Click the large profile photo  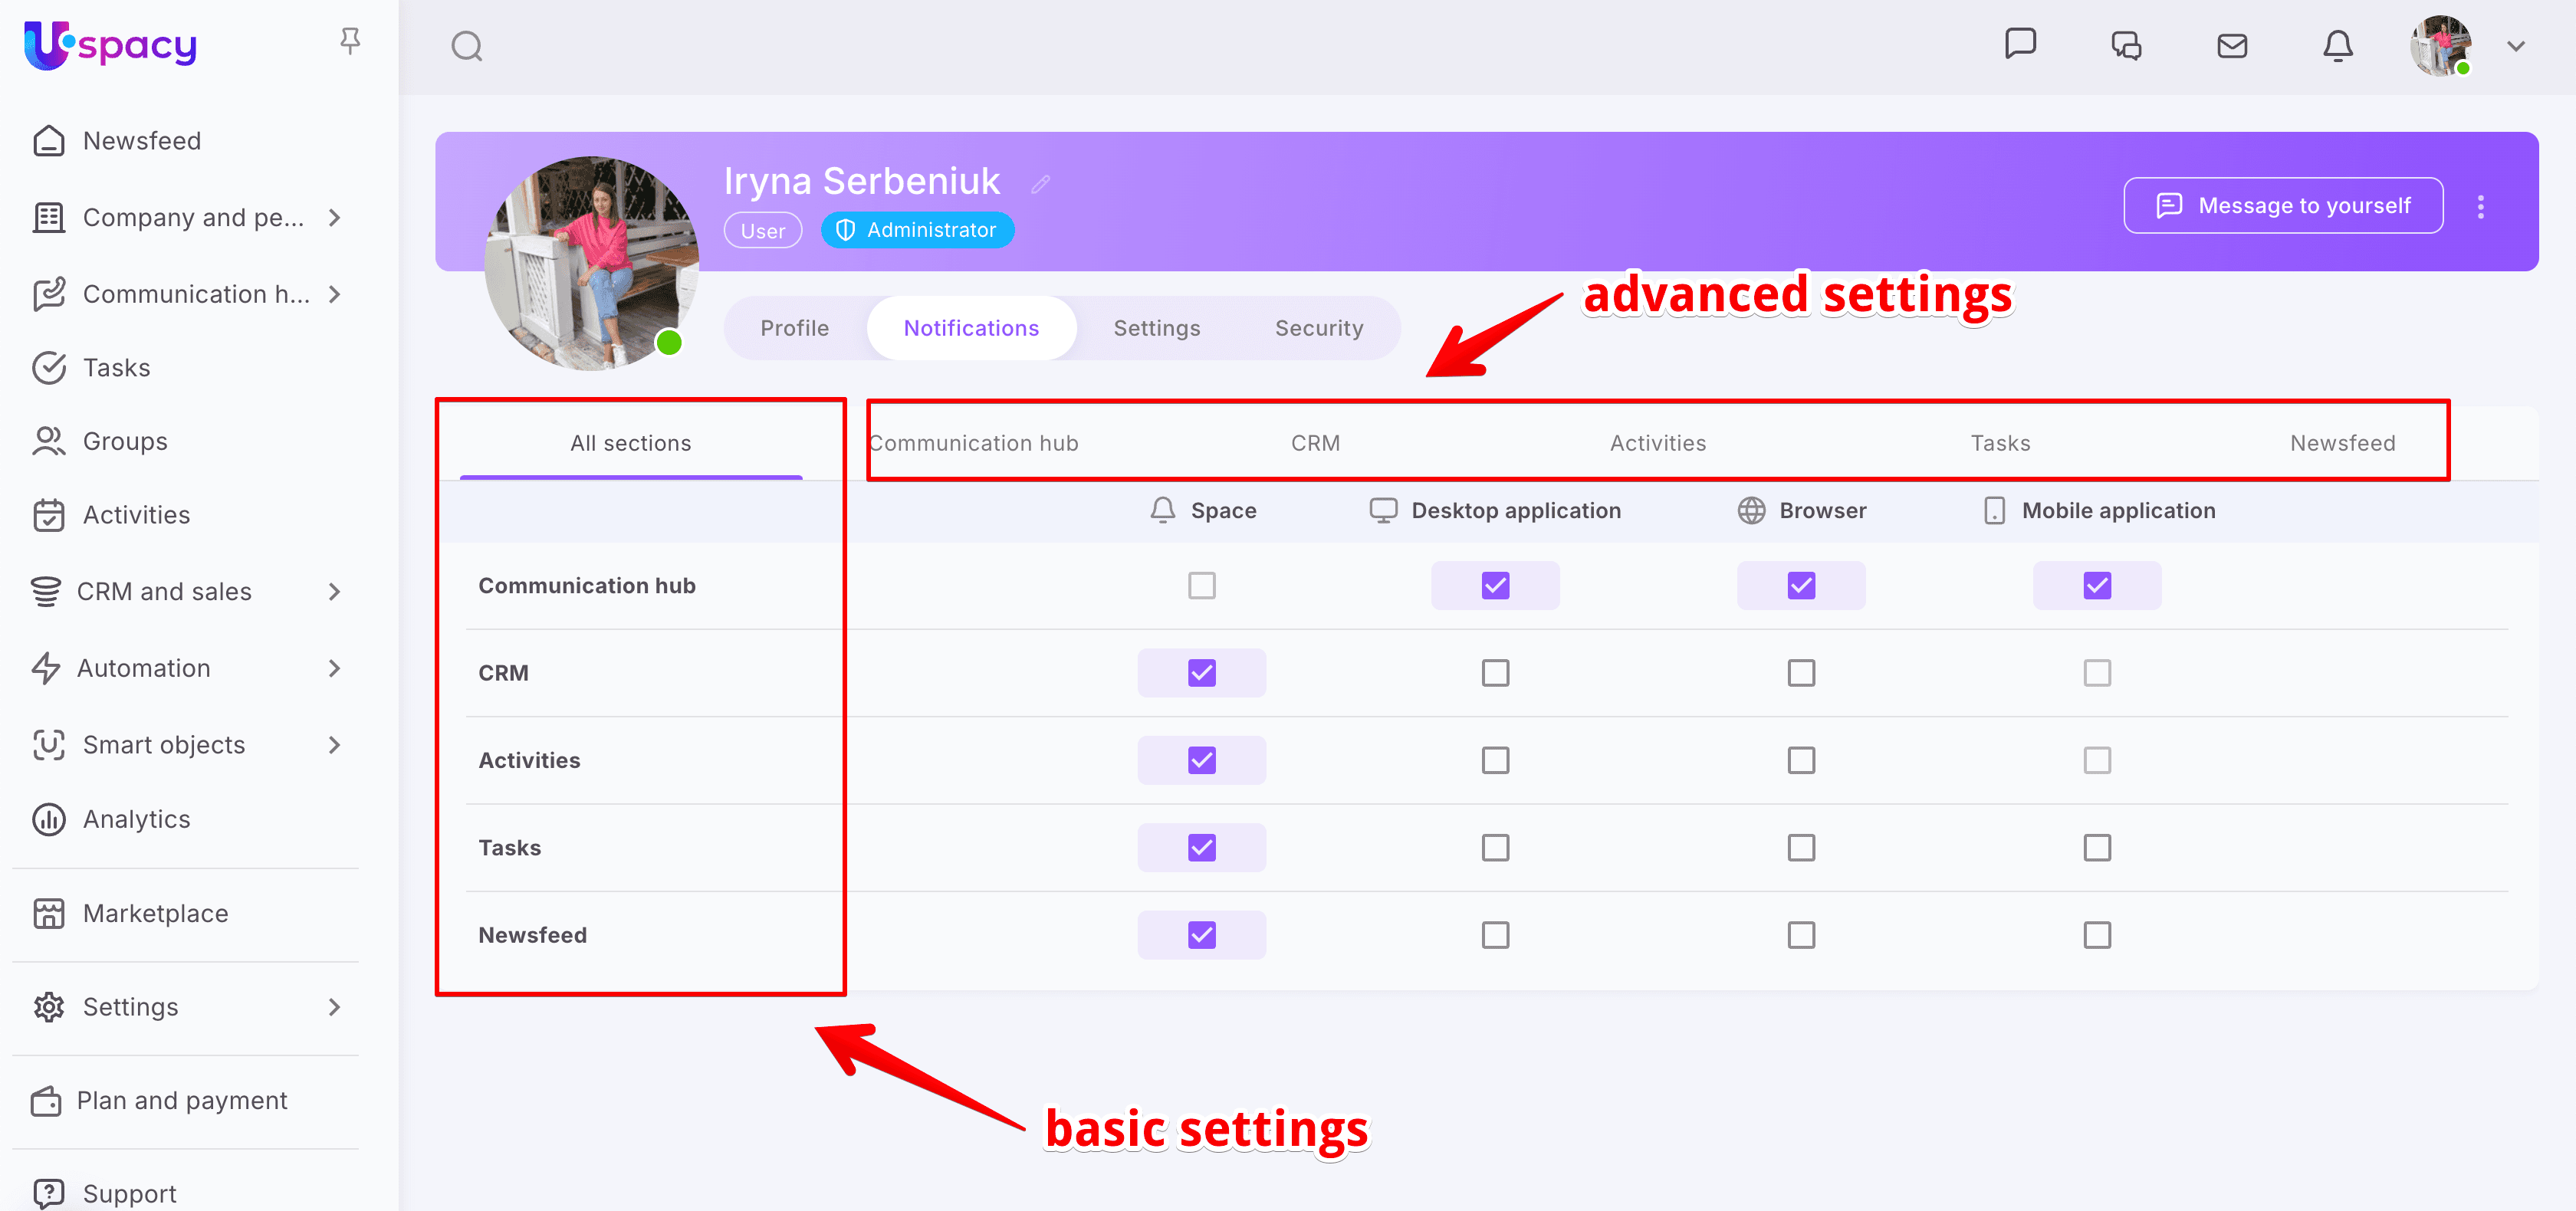coord(591,263)
